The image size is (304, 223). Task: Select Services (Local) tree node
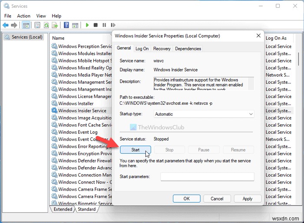click(23, 37)
